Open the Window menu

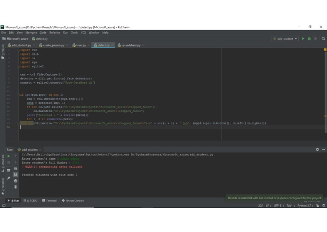pyautogui.click(x=94, y=33)
